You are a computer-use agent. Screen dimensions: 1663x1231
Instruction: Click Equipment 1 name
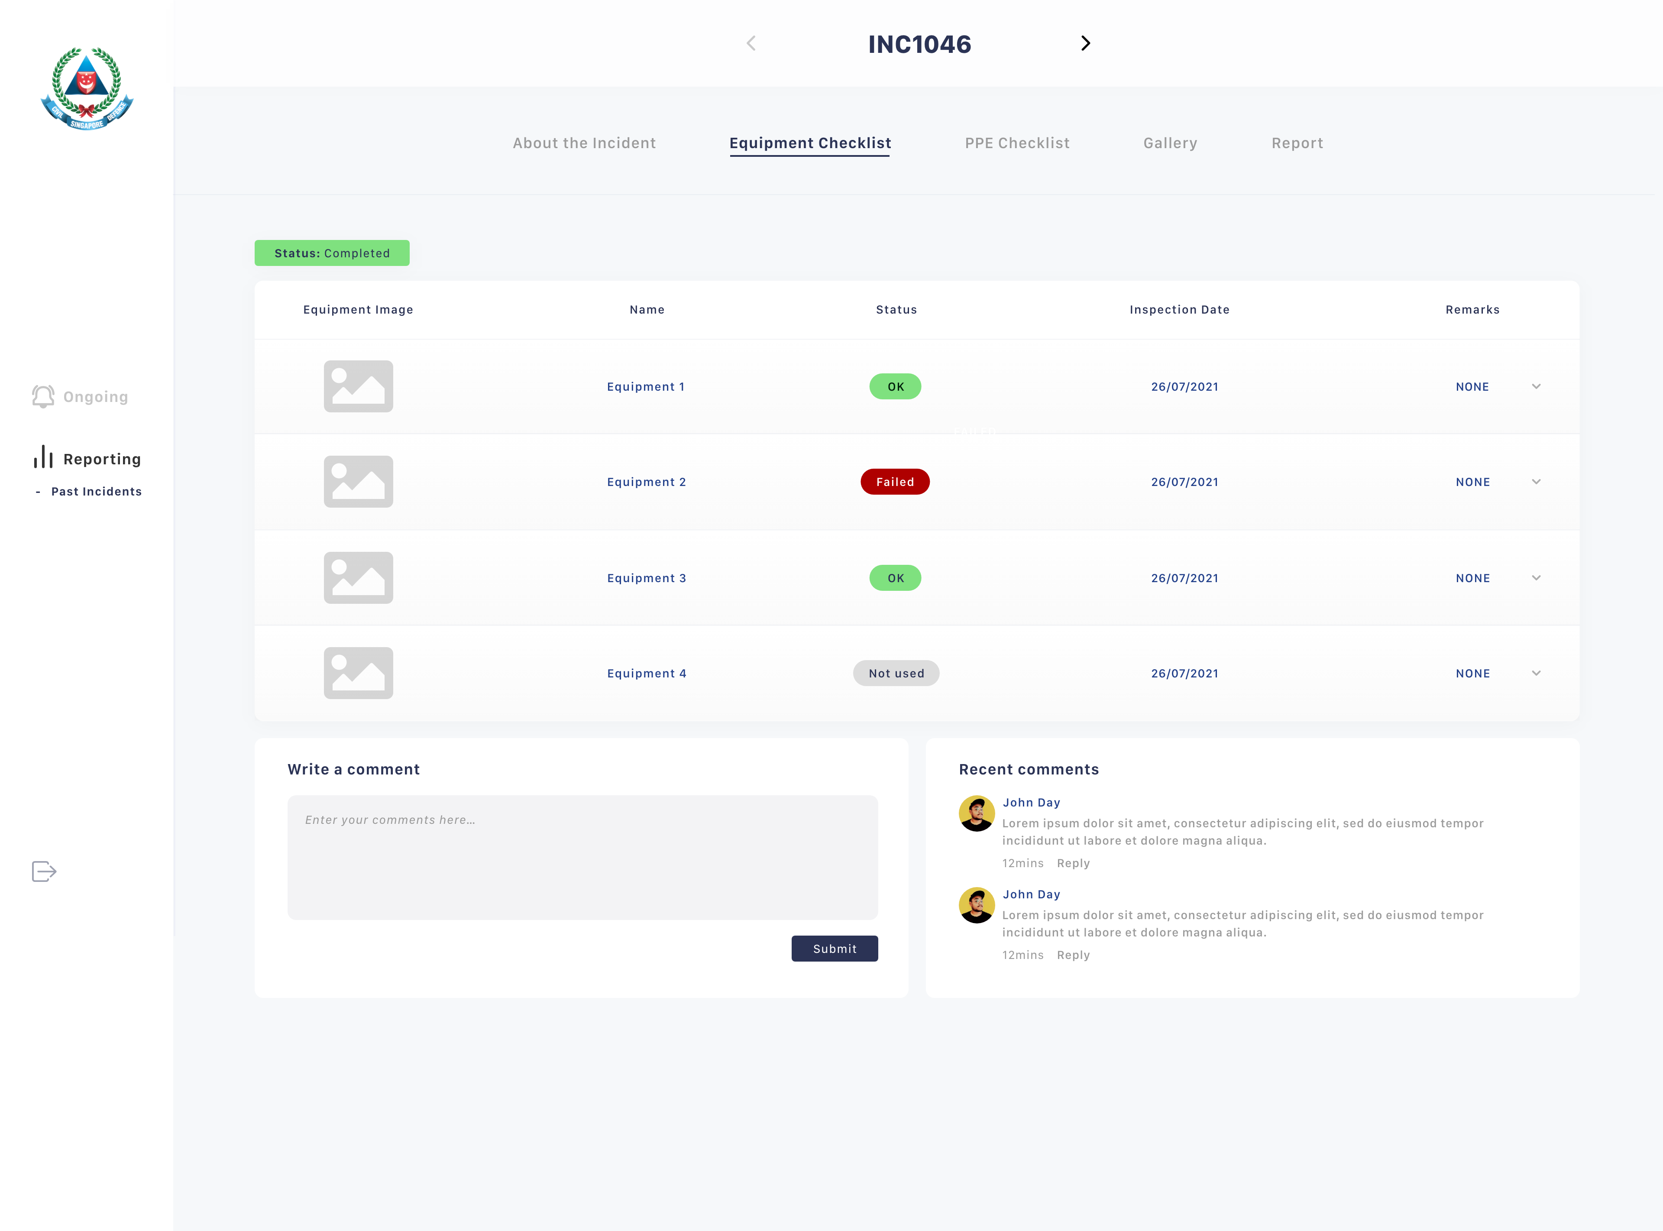[x=646, y=387]
